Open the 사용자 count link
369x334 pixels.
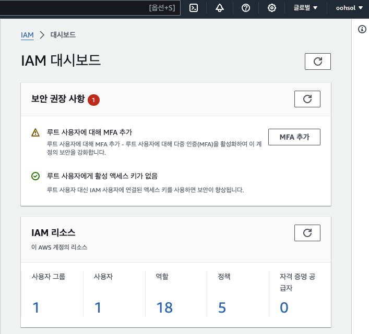tap(98, 307)
